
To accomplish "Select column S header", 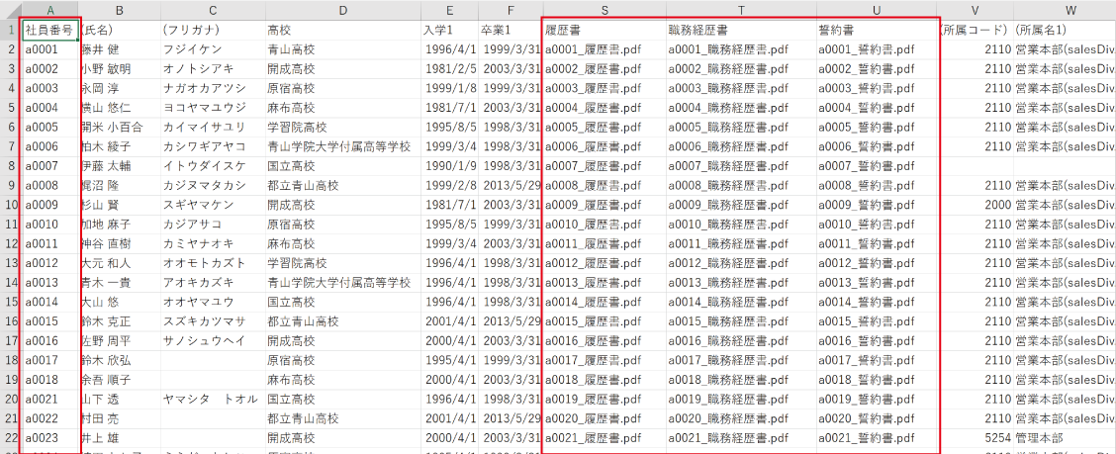I will pyautogui.click(x=604, y=9).
